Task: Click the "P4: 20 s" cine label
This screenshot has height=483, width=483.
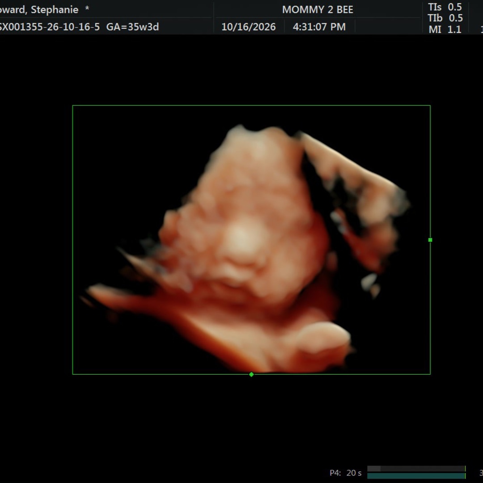Action: (x=345, y=473)
